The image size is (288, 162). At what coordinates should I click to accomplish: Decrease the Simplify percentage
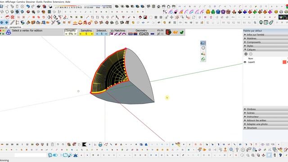pyautogui.click(x=66, y=34)
